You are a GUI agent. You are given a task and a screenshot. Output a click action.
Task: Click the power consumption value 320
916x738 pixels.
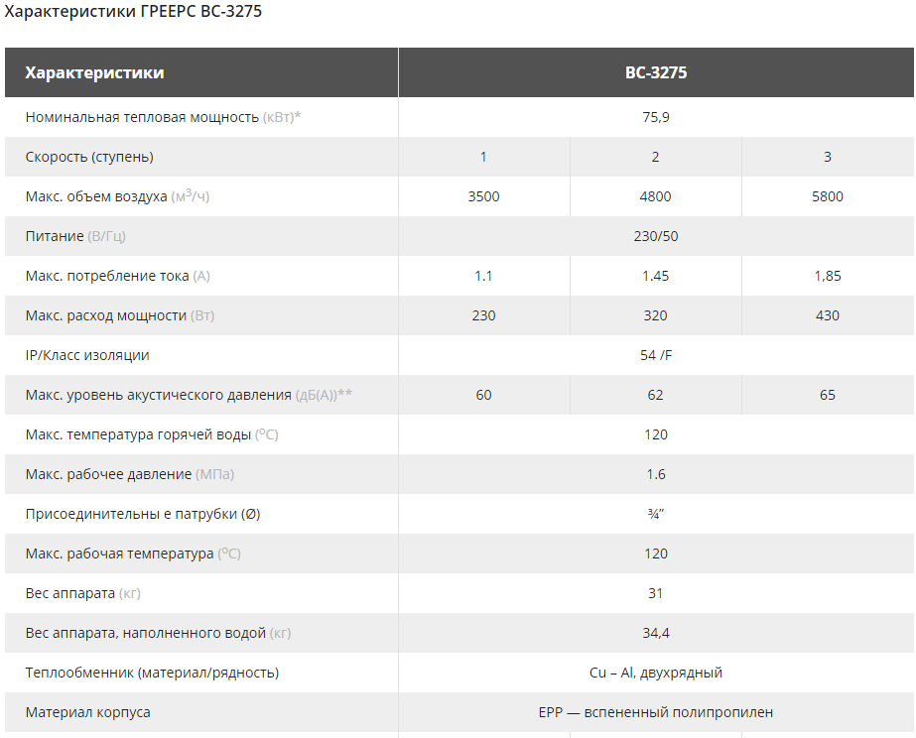tap(656, 315)
